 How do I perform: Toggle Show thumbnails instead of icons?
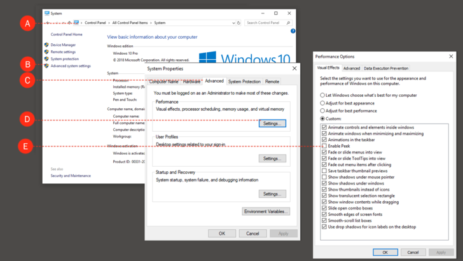pyautogui.click(x=324, y=190)
